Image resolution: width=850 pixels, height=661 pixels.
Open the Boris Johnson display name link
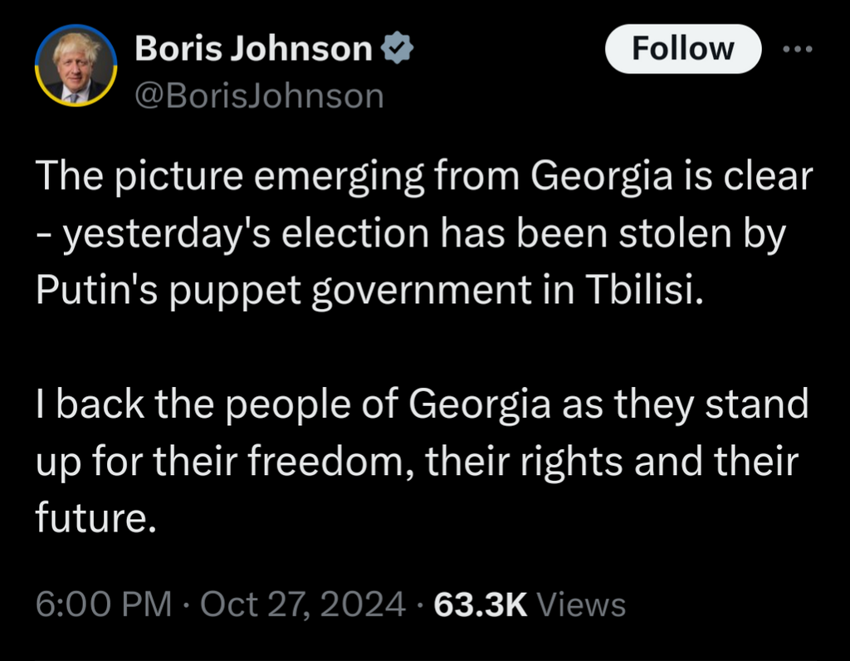tap(253, 50)
